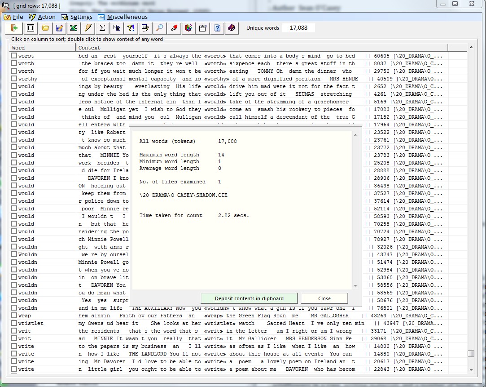Screen dimensions: 486x387
Task: Close the statistics popup with Close button
Action: click(x=324, y=298)
